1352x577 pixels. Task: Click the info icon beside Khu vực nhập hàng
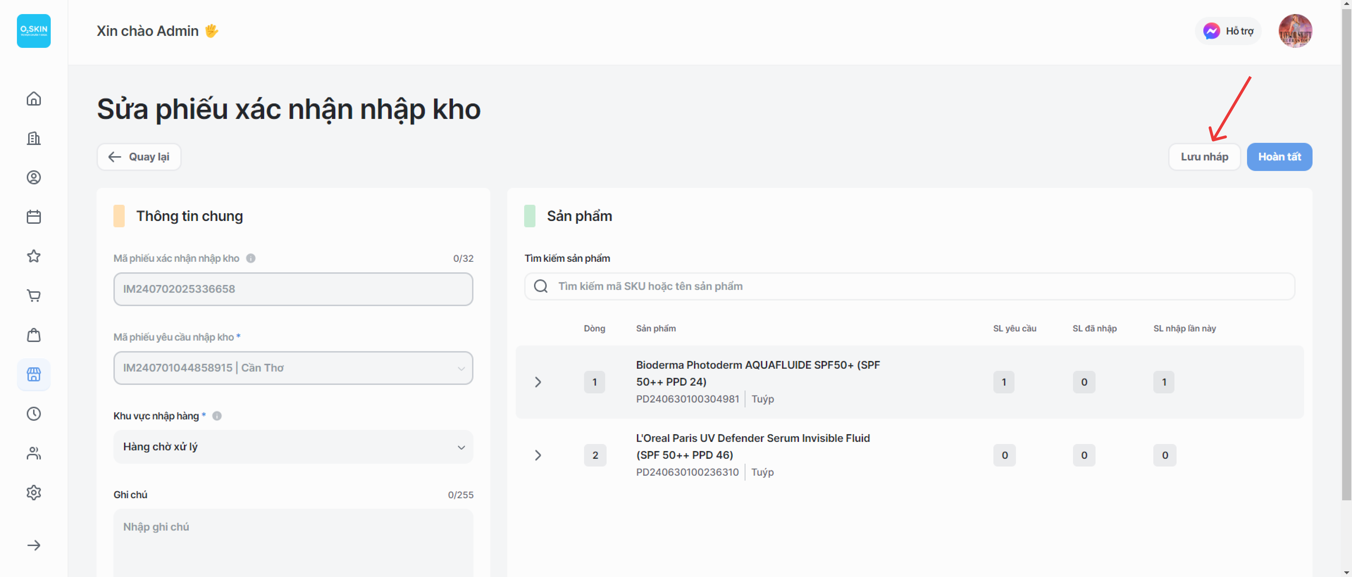(217, 416)
